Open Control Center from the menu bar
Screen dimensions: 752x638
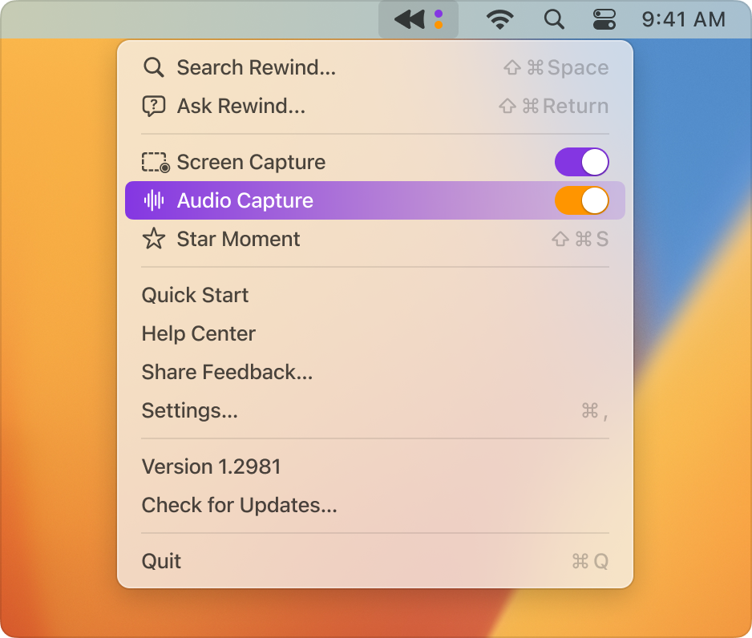click(603, 19)
